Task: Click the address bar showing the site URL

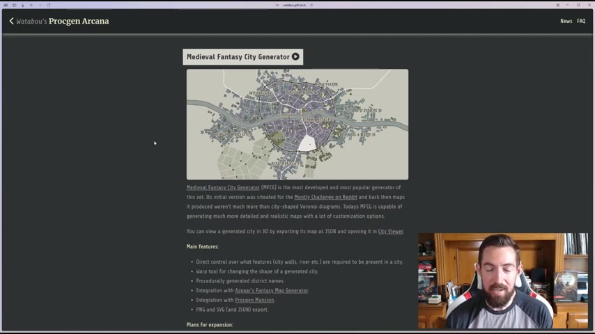Action: [x=293, y=5]
